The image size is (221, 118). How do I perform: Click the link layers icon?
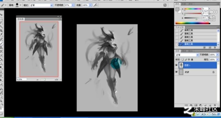click(x=186, y=105)
